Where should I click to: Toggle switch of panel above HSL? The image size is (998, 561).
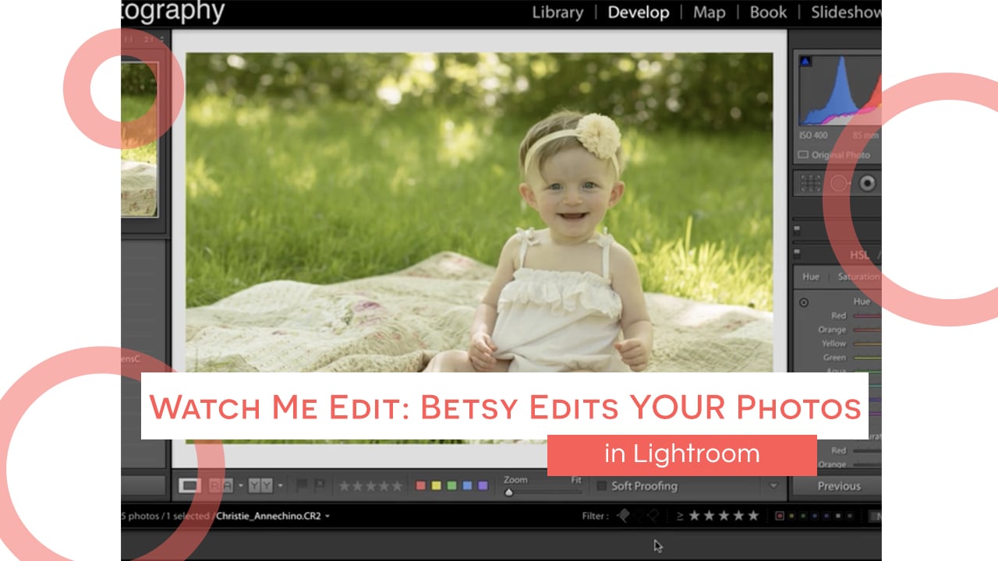797,230
